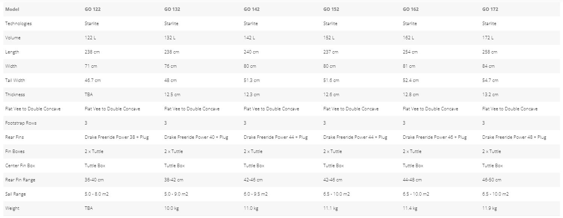This screenshot has width=563, height=218.
Task: Click Drake Freeride Power 48 + Plug
Action: coord(514,137)
